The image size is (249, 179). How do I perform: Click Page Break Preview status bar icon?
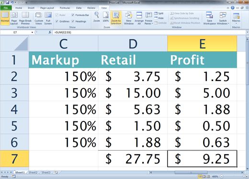click(208, 177)
